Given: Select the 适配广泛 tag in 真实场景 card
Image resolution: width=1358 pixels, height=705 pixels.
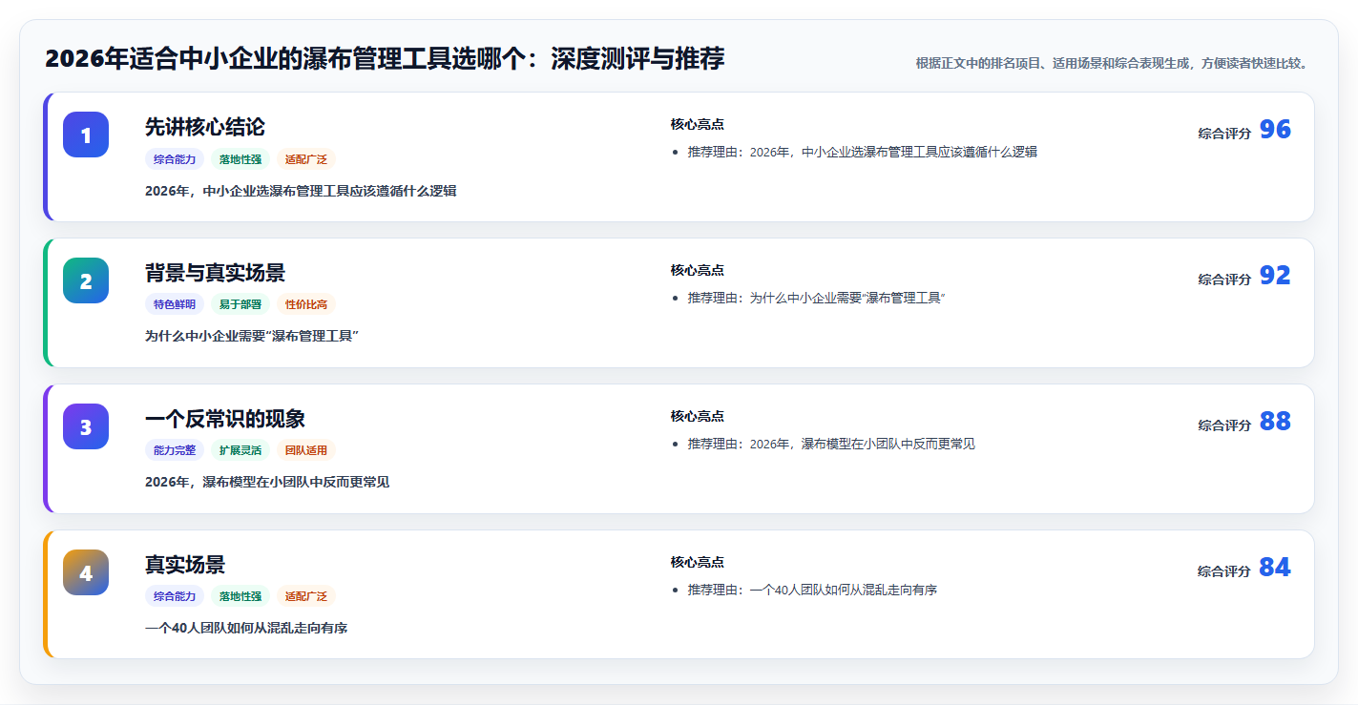Looking at the screenshot, I should coord(306,596).
